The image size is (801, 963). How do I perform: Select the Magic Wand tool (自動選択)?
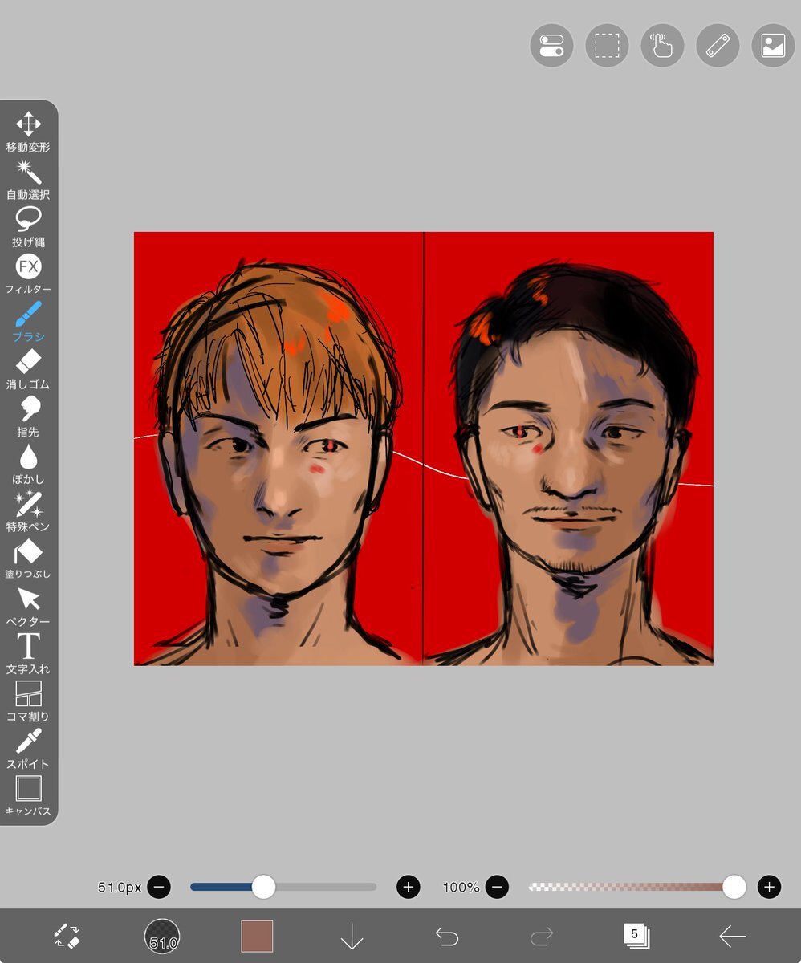click(28, 179)
